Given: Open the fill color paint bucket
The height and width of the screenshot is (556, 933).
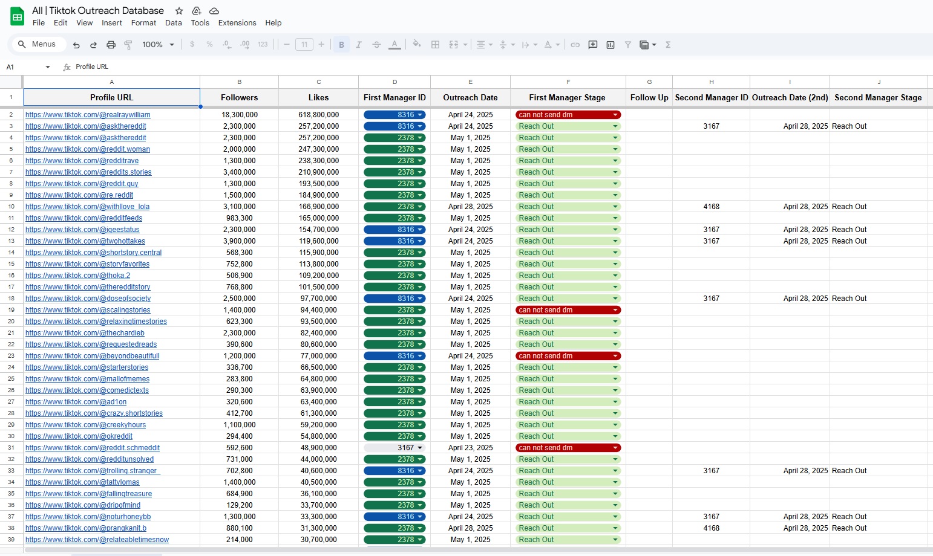Looking at the screenshot, I should [416, 44].
